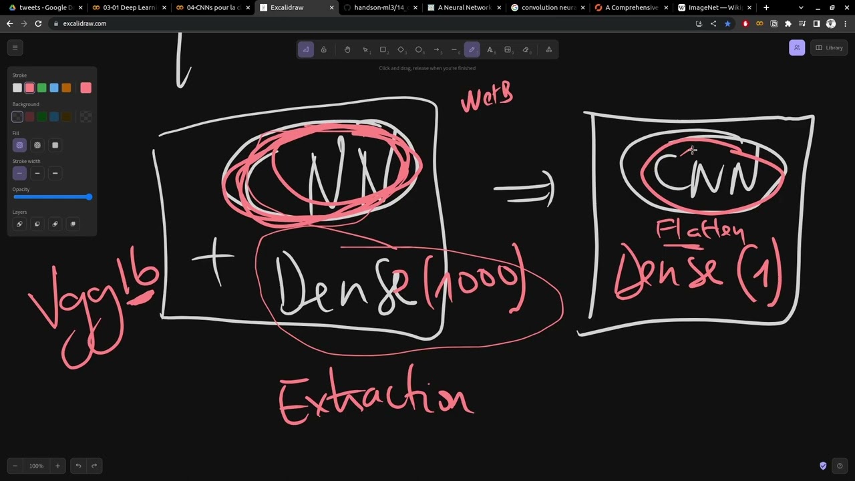Choose cross-hatch fill style
Viewport: 855px width, 481px height.
point(37,145)
